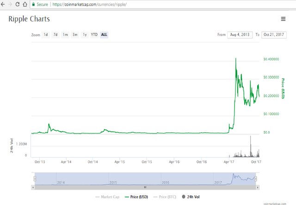Click navigator left range handle
296x205 pixels.
pyautogui.click(x=35, y=179)
